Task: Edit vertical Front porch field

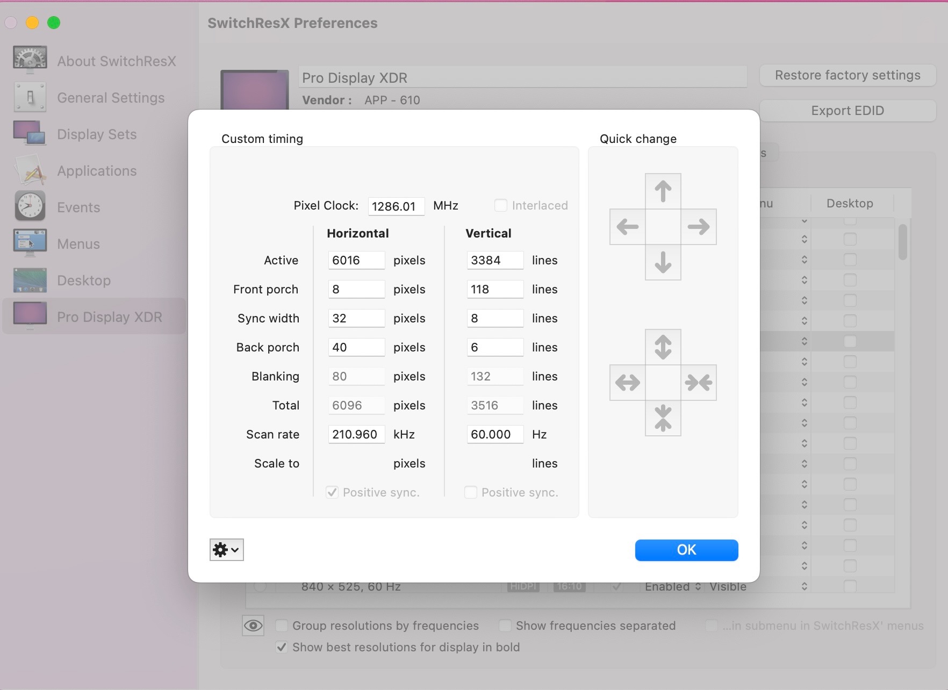Action: tap(495, 289)
